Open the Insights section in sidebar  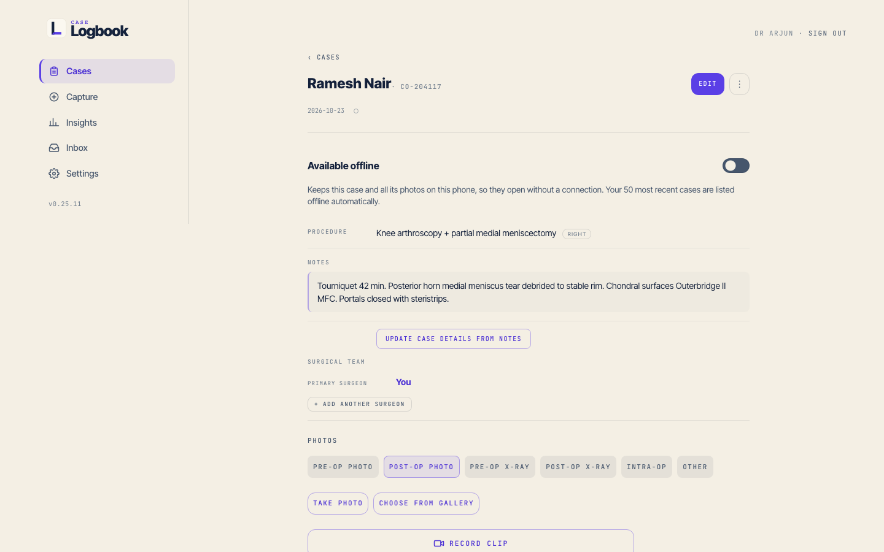[107, 123]
